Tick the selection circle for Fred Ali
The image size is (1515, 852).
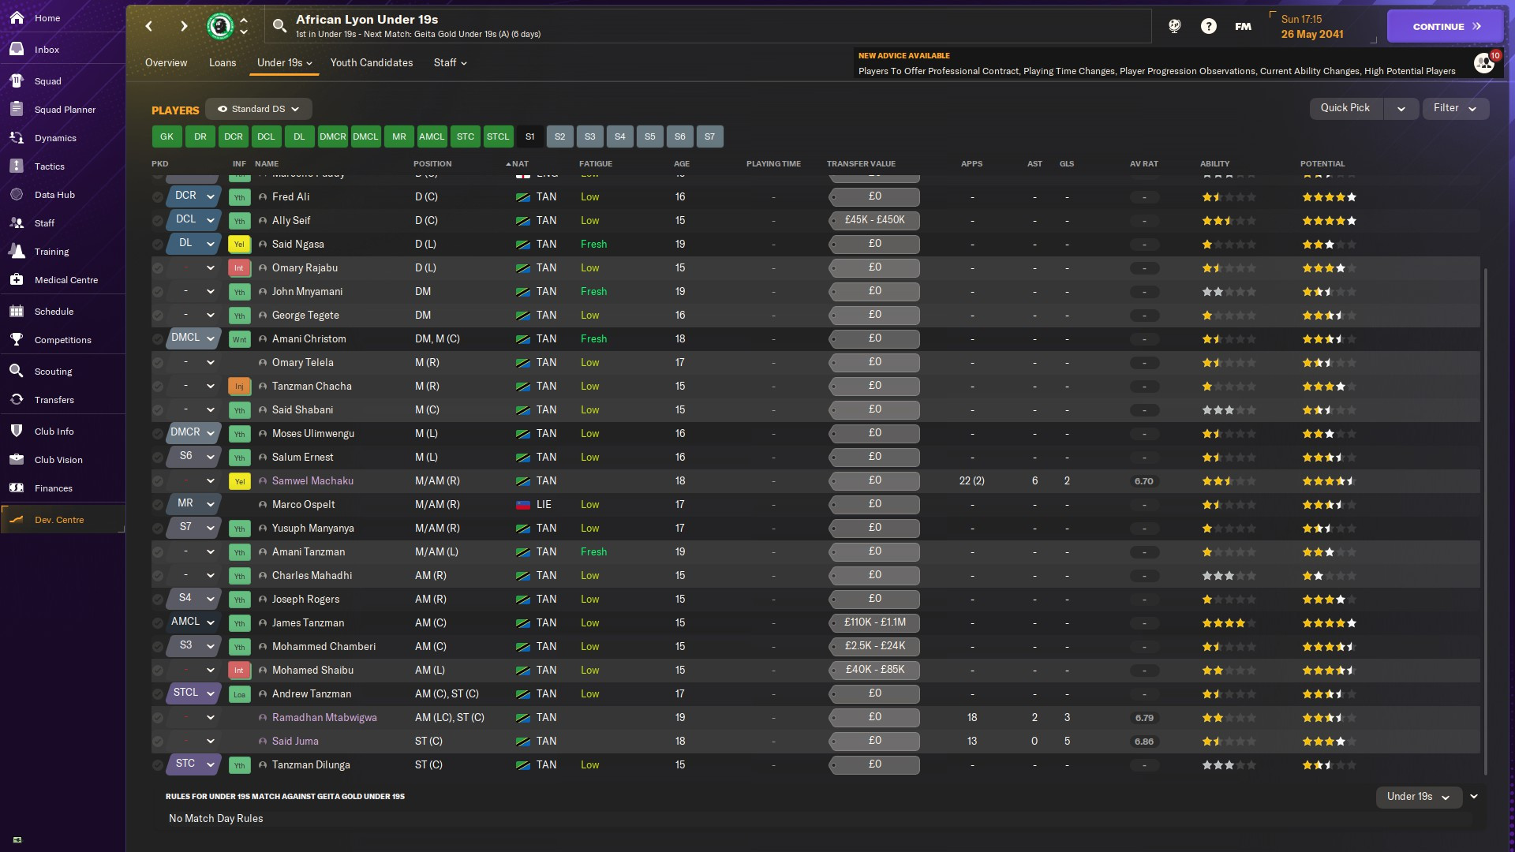pos(158,197)
